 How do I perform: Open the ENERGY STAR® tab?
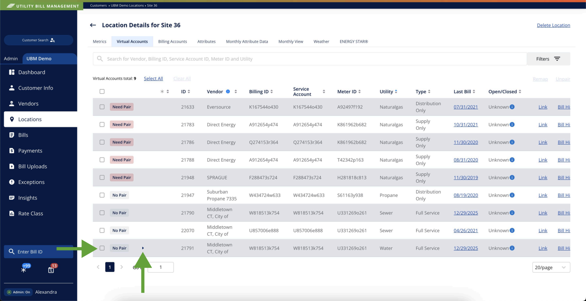click(354, 41)
